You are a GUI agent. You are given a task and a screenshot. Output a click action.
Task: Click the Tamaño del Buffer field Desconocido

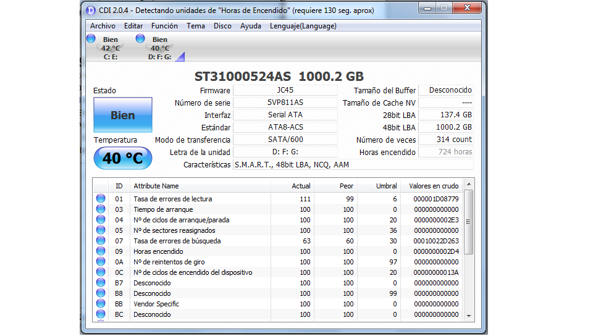[446, 90]
